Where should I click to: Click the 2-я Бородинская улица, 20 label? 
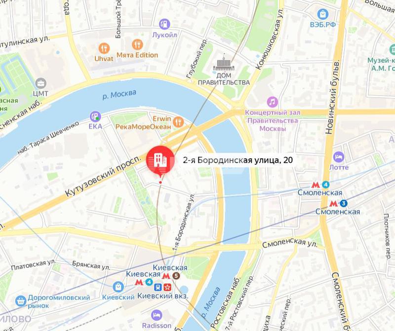pyautogui.click(x=238, y=160)
